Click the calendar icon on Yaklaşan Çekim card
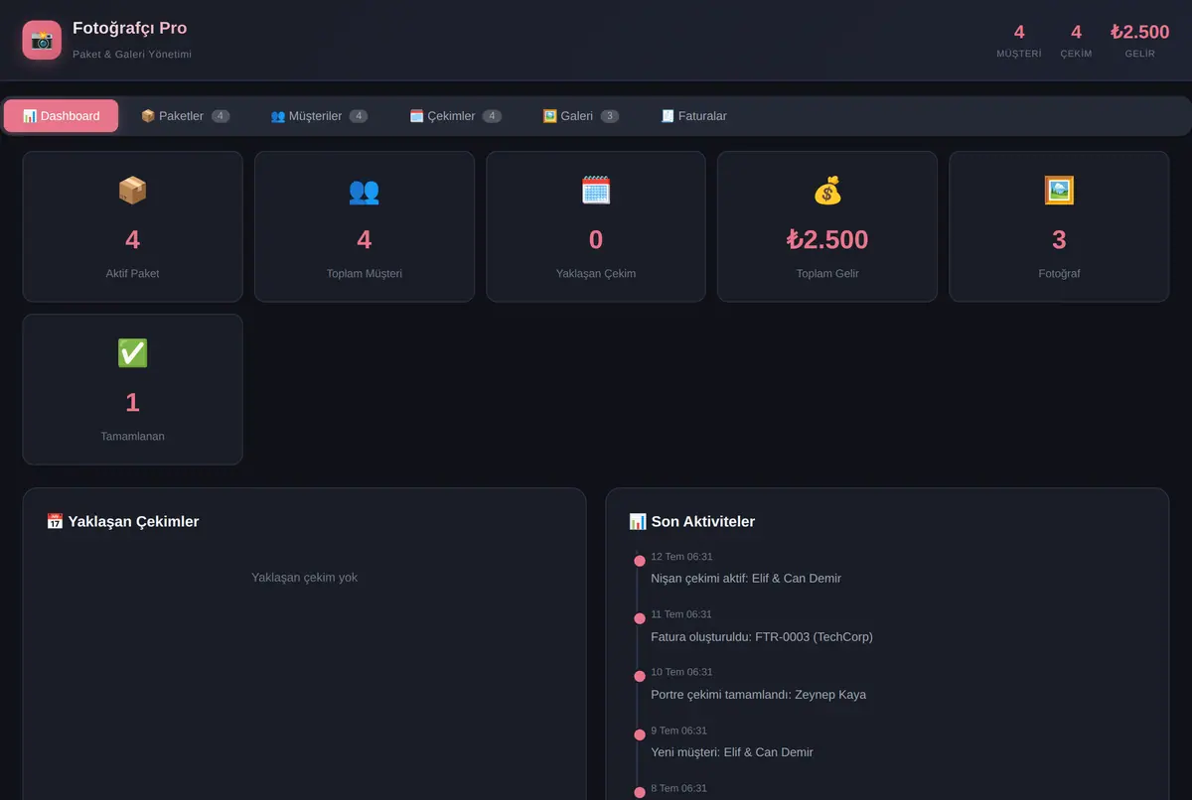Viewport: 1192px width, 800px height. coord(596,191)
